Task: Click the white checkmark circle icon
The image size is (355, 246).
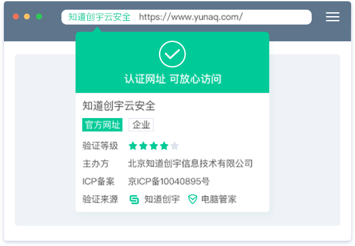Action: click(x=172, y=54)
